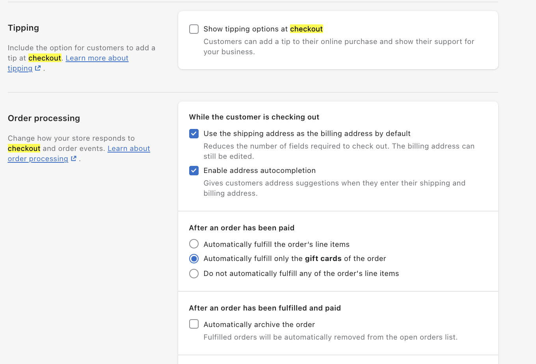The height and width of the screenshot is (364, 536).
Task: Click the 'Automatically fulfill only the gift cards' label
Action: (x=294, y=259)
